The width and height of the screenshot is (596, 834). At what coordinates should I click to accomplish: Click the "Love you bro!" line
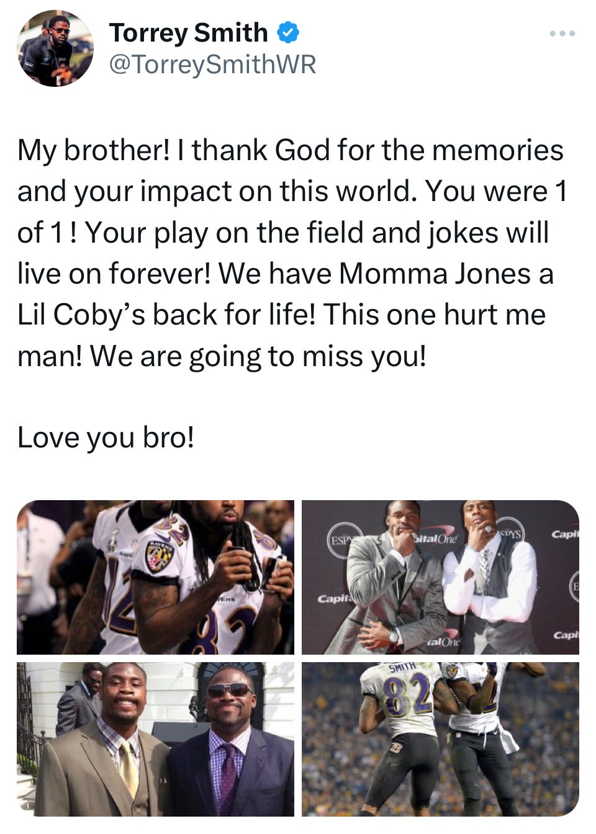(106, 437)
